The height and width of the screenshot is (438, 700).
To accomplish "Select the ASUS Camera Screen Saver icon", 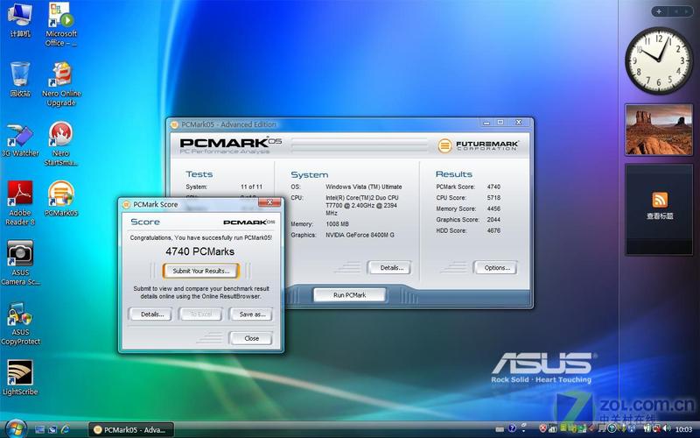I will [19, 263].
